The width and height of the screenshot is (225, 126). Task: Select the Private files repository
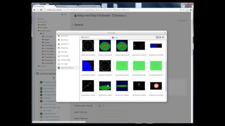64,48
